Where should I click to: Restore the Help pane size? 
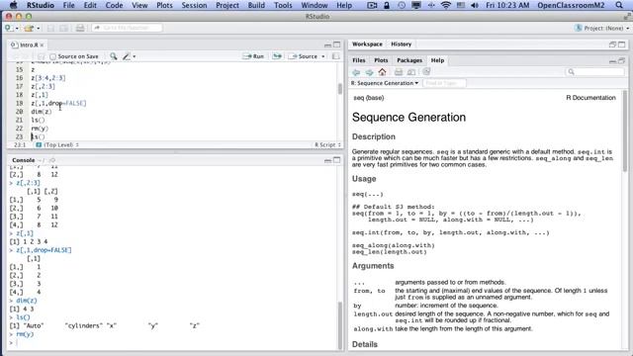pyautogui.click(x=622, y=60)
